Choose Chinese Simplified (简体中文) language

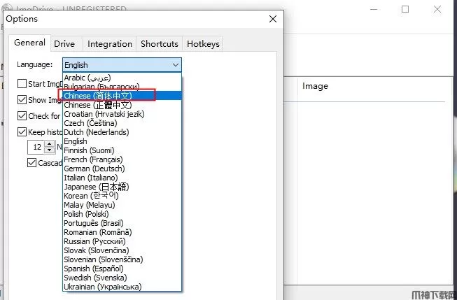click(122, 96)
